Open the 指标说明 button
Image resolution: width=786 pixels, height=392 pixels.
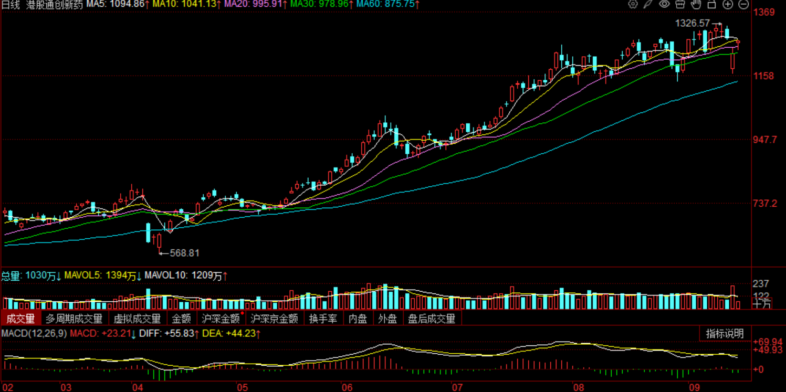click(x=725, y=334)
